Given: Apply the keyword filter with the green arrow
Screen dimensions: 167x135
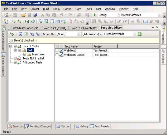Looking at the screenshot, I should 139,34.
